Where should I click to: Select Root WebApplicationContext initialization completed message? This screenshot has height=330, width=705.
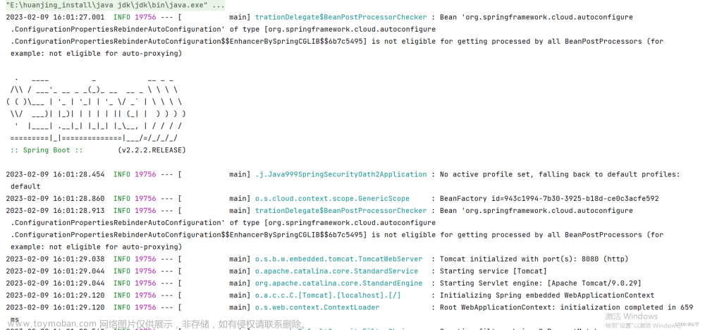(x=566, y=308)
